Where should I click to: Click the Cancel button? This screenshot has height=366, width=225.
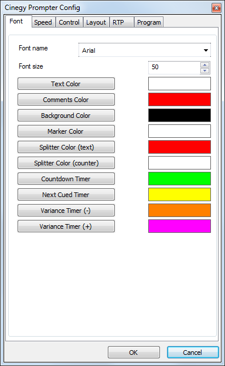click(193, 353)
